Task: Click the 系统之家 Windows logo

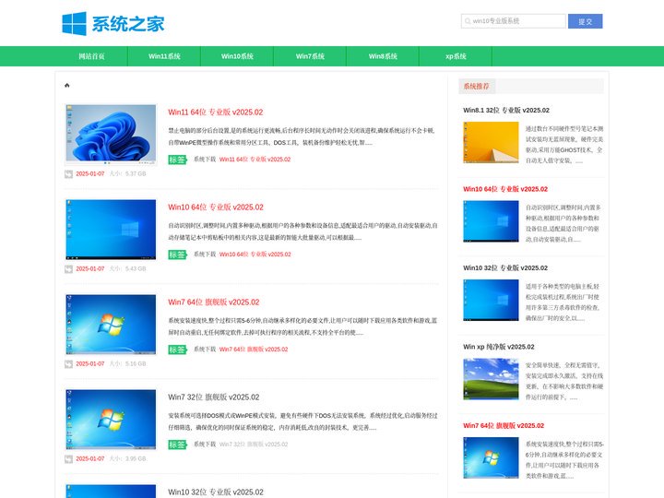Action: click(x=113, y=24)
